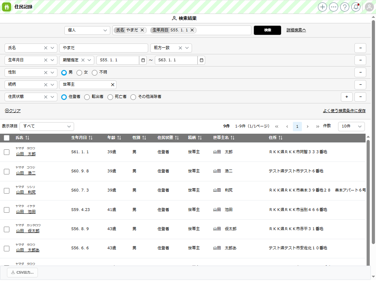Image resolution: width=376 pixels, height=282 pixels.
Task: Click the CSV出力 export button
Action: (23, 272)
